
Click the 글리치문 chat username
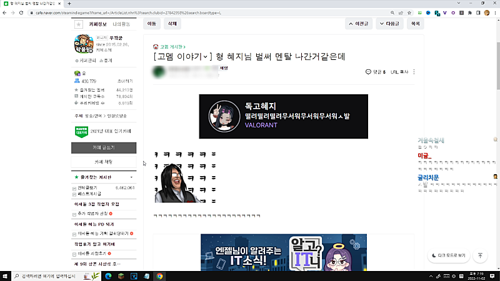[428, 177]
